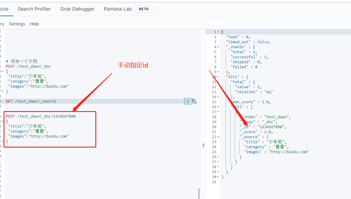Open the Painless Lab tab
This screenshot has height=199, width=351.
(118, 9)
